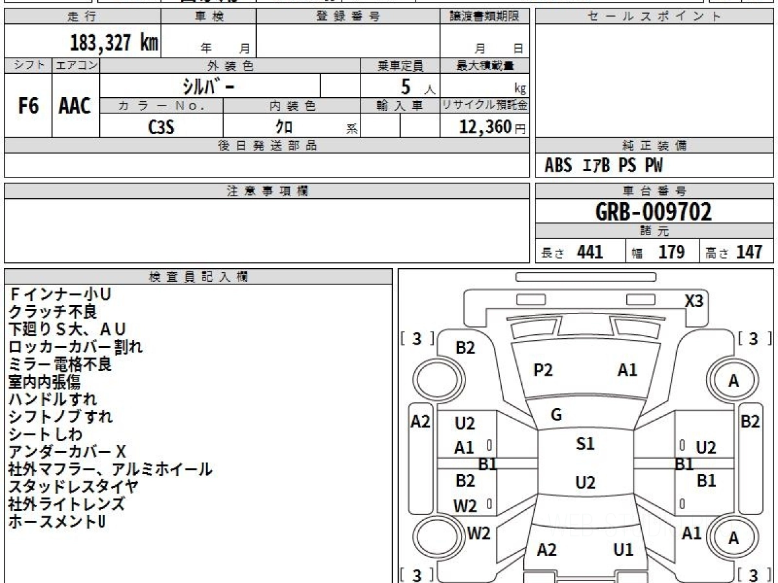Click the 注意事項欄 section header

tap(267, 191)
